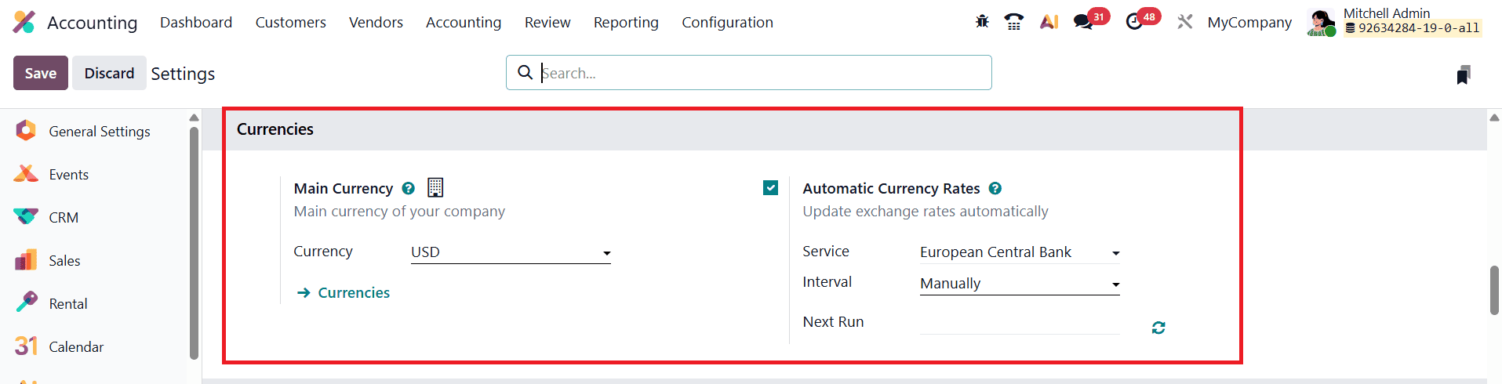This screenshot has width=1502, height=384.
Task: Open the Customers menu
Action: tap(291, 22)
